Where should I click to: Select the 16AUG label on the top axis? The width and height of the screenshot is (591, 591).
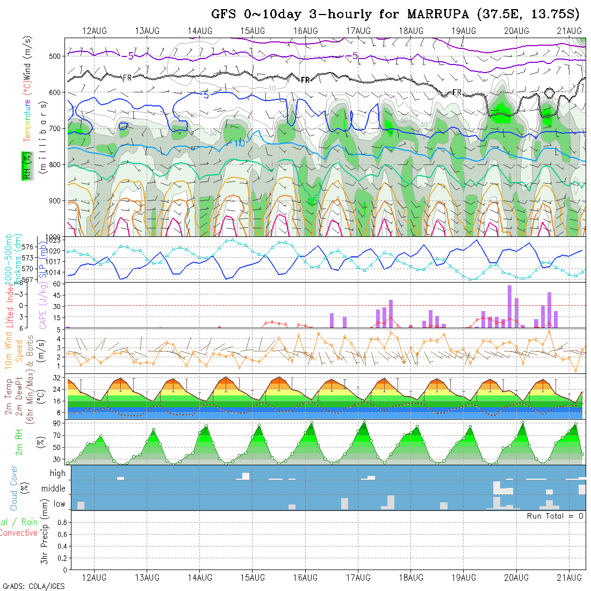click(x=306, y=30)
